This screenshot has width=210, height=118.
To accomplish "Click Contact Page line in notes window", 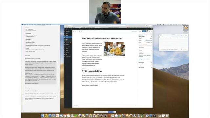I will 28,88.
